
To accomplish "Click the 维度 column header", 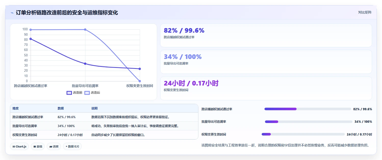I will [x=16, y=108].
